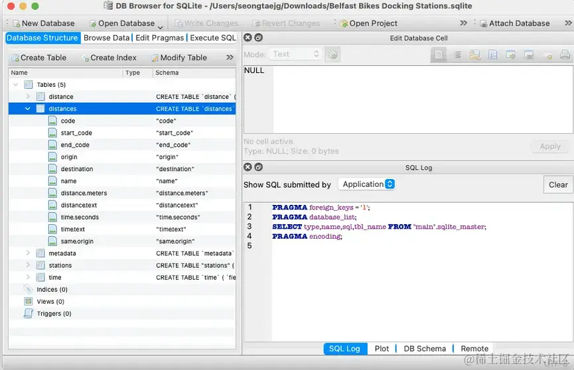
Task: Select the distance.meters field row
Action: pyautogui.click(x=122, y=193)
